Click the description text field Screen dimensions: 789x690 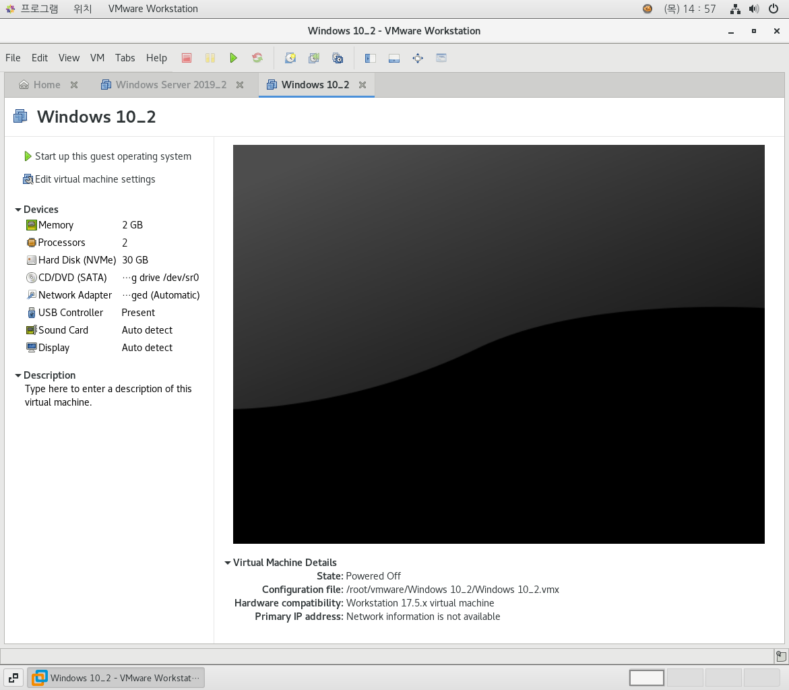pos(108,396)
